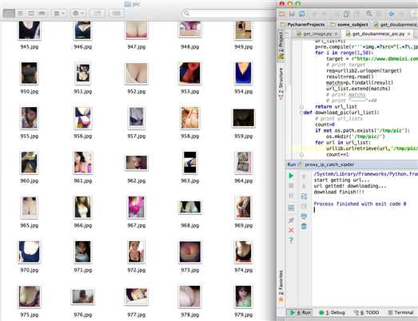This screenshot has width=418, height=321.
Task: Click the 'return url_list' code line
Action: [x=336, y=106]
